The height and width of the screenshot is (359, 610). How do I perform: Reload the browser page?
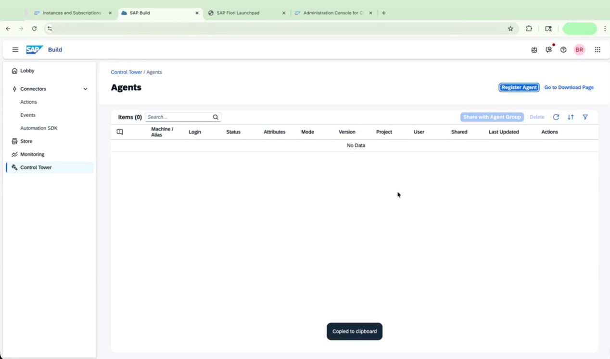point(34,29)
